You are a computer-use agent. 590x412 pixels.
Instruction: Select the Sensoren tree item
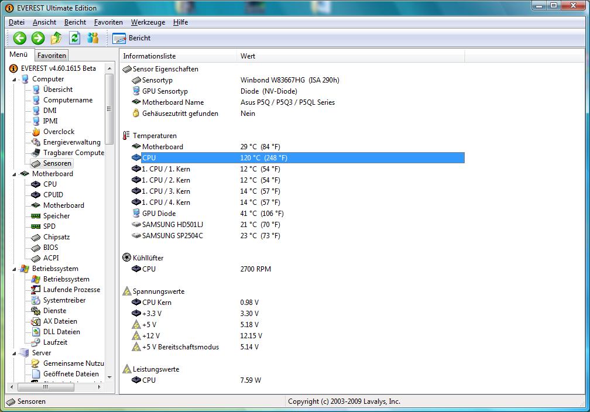[x=57, y=163]
